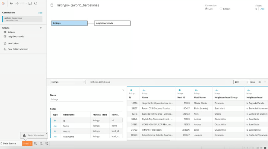Image resolution: width=268 pixels, height=149 pixels.
Task: Click number type icon of Id column
Action: [131, 90]
